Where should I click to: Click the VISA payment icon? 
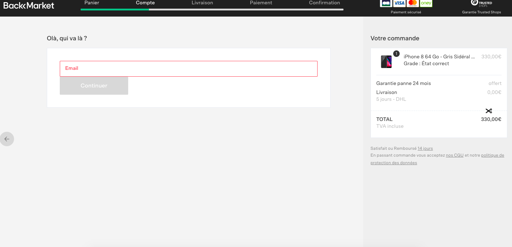399,3
